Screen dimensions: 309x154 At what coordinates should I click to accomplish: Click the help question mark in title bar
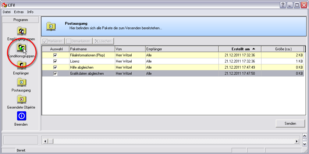[283, 5]
